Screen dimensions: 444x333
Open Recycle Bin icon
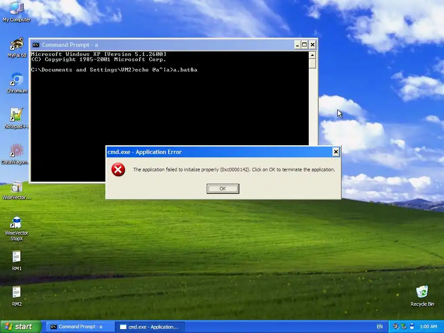[422, 296]
